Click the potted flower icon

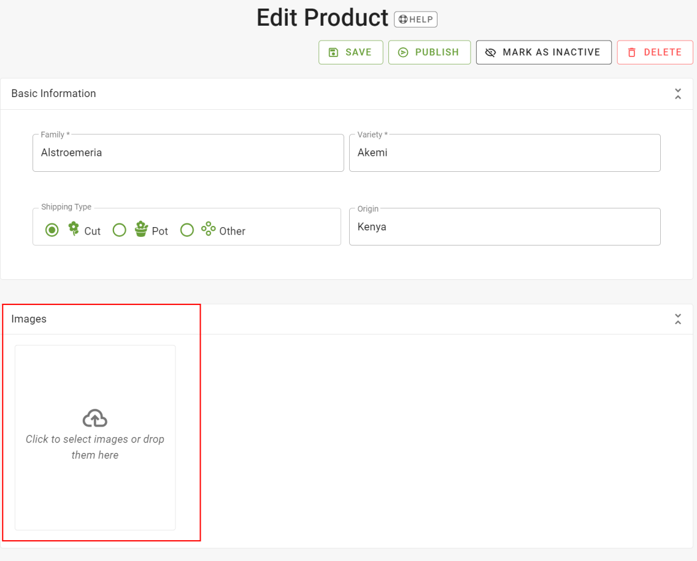pyautogui.click(x=141, y=229)
